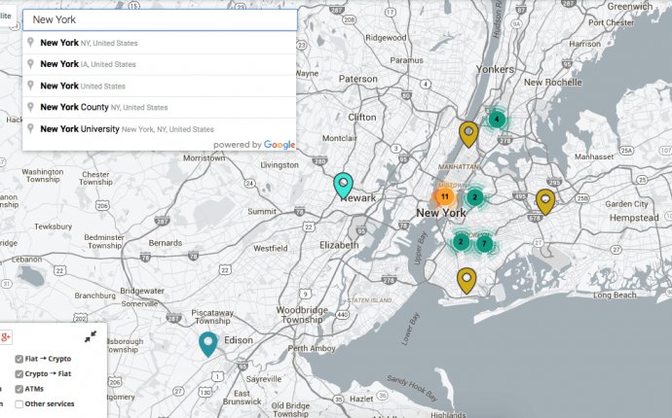Click the Woodbridge Township label
The height and width of the screenshot is (418, 672).
[302, 314]
